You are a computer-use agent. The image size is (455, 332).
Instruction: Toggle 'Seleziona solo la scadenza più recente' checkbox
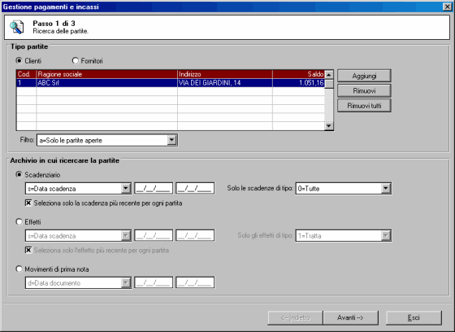point(28,203)
